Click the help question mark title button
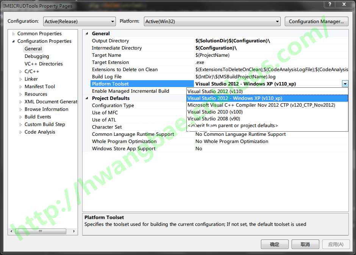The image size is (356, 255). tap(330, 4)
